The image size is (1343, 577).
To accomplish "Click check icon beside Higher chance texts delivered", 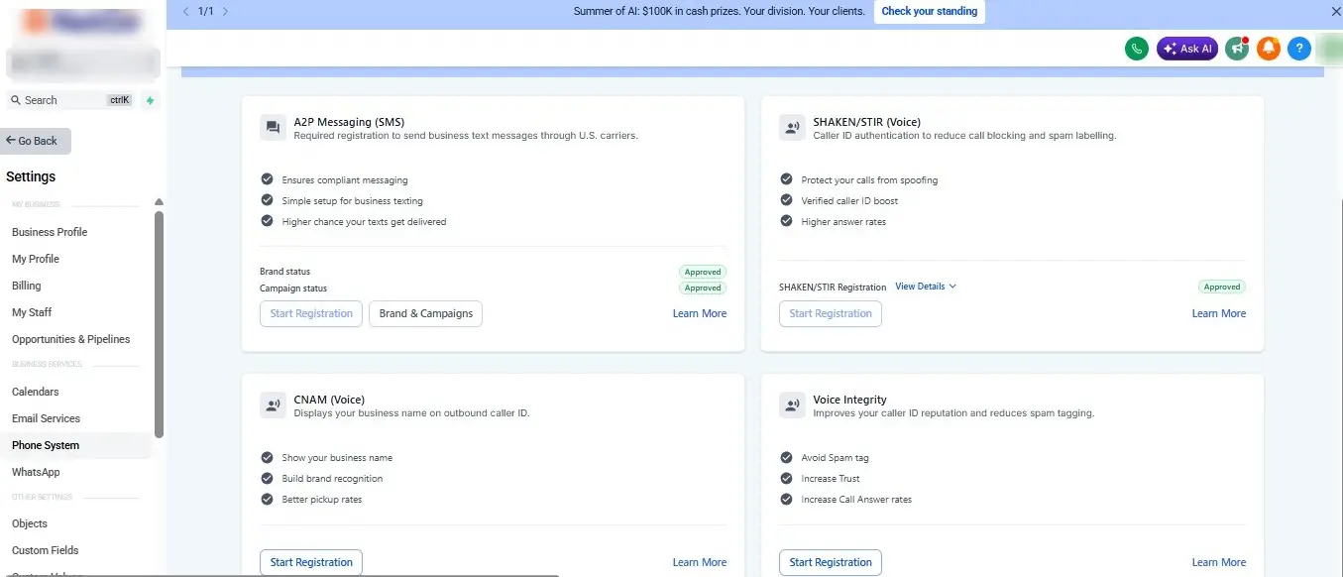I will pos(267,221).
